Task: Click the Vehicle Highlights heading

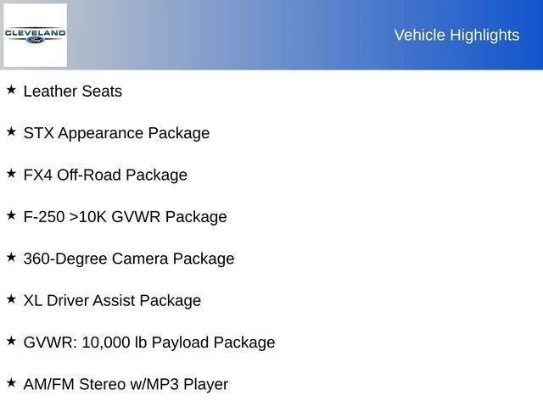Action: click(456, 35)
